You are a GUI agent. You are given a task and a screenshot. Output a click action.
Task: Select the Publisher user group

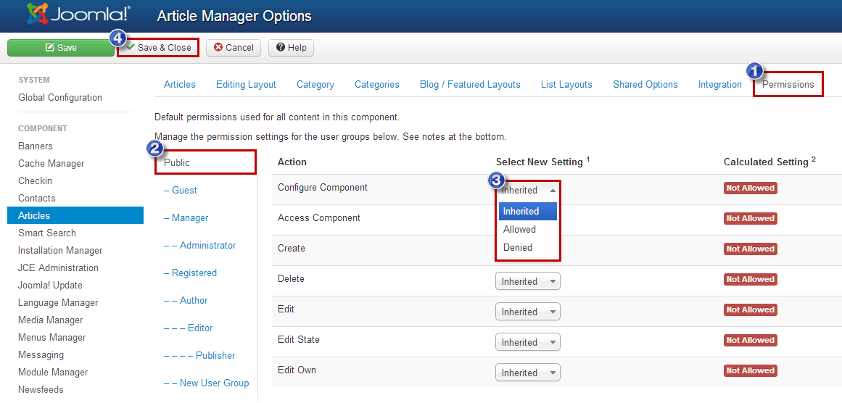[199, 355]
